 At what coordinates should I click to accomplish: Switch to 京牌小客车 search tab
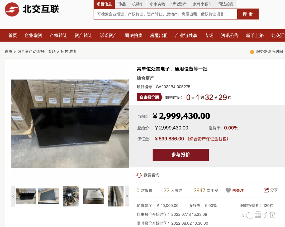click(202, 4)
